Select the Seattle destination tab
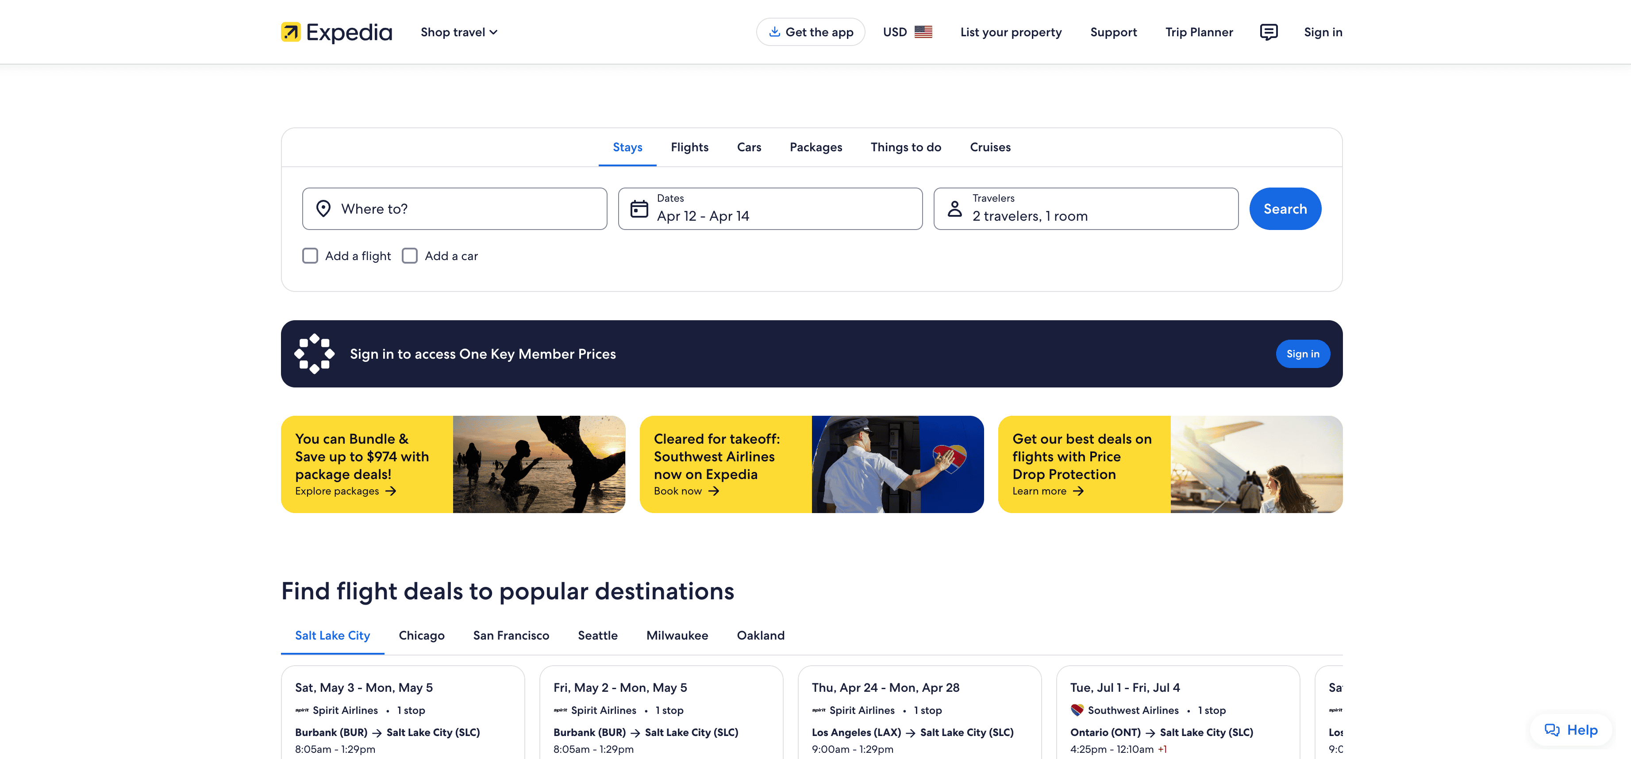 coord(598,635)
